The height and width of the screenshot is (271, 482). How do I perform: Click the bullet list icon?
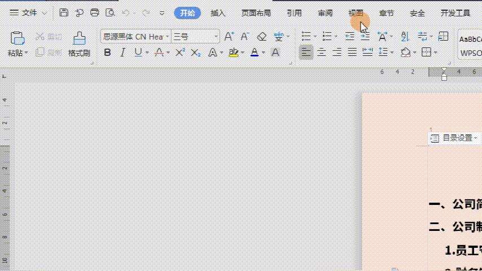(306, 37)
